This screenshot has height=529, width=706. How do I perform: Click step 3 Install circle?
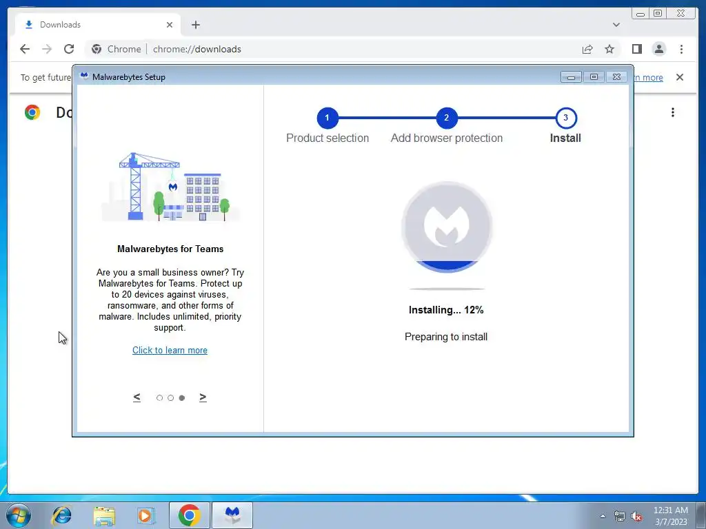(565, 118)
